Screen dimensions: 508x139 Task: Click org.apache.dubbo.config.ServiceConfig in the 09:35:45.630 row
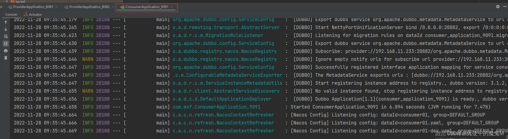pyautogui.click(x=223, y=43)
